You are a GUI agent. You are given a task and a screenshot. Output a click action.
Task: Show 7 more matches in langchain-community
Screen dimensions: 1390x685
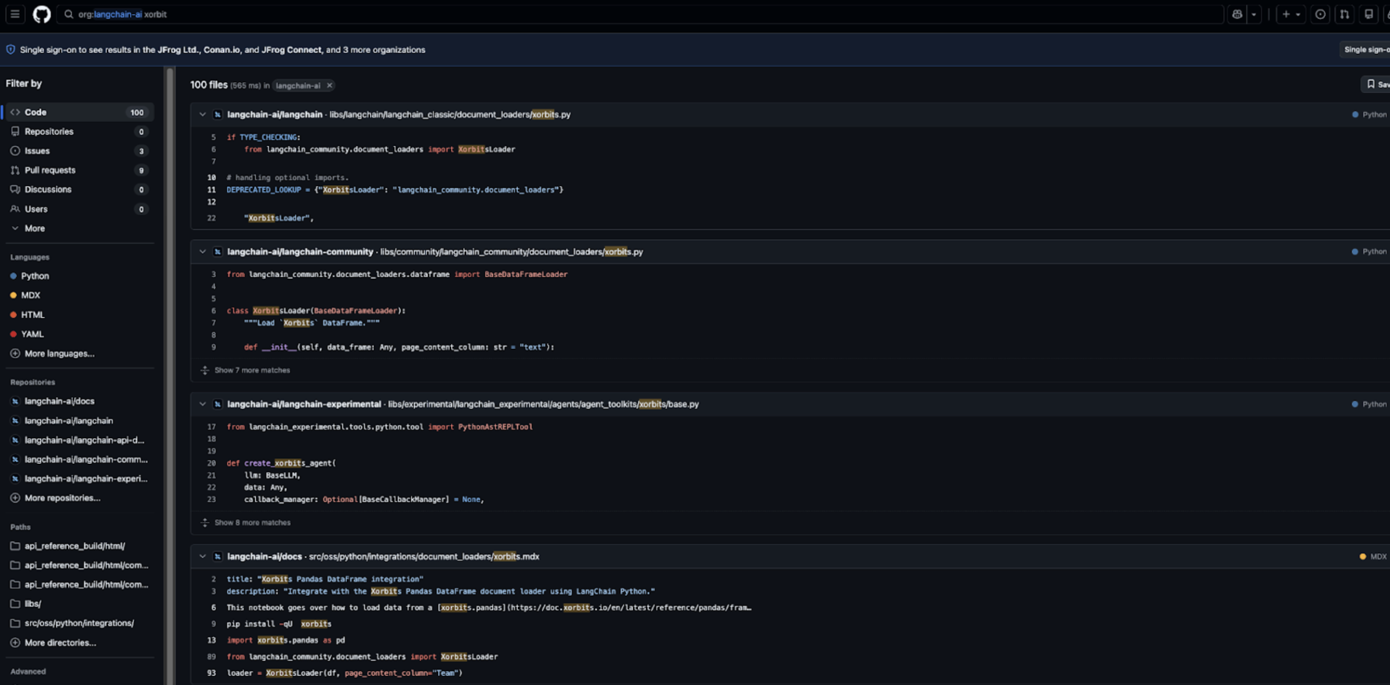pos(252,370)
